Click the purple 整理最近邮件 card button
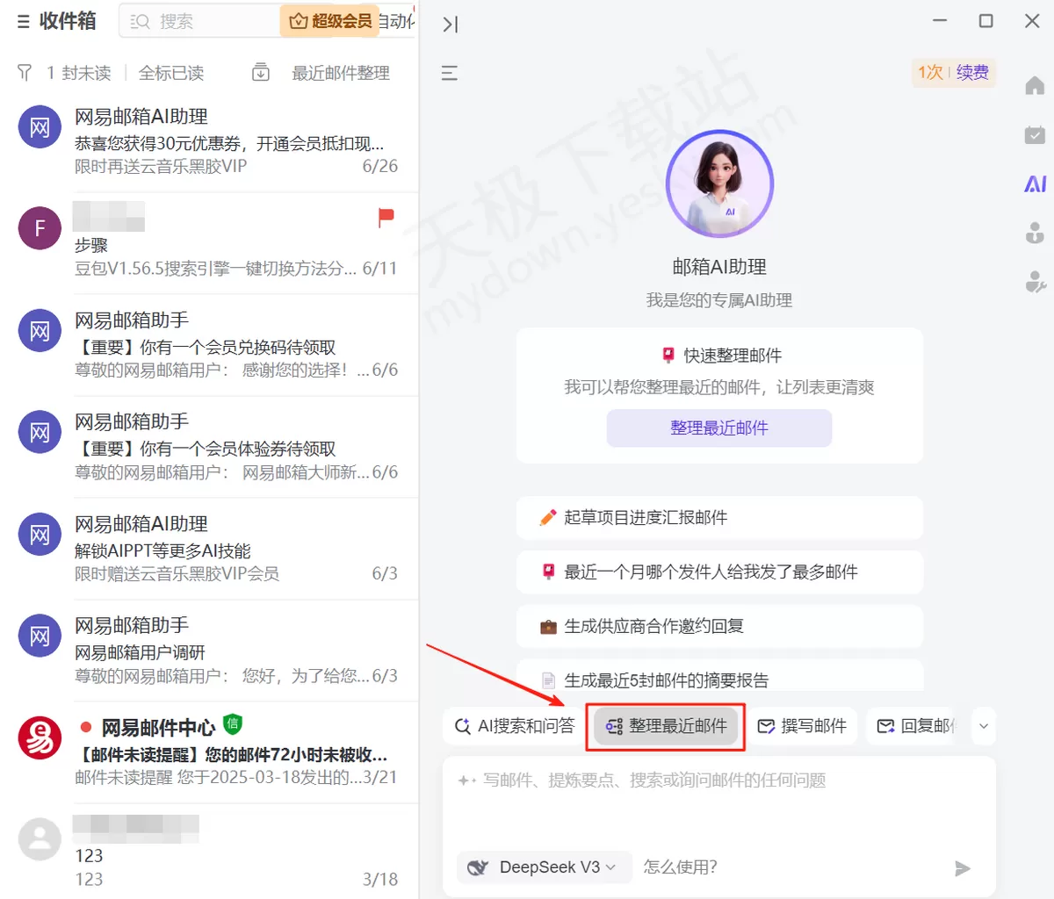Screen dimensions: 1054x899 [x=719, y=428]
